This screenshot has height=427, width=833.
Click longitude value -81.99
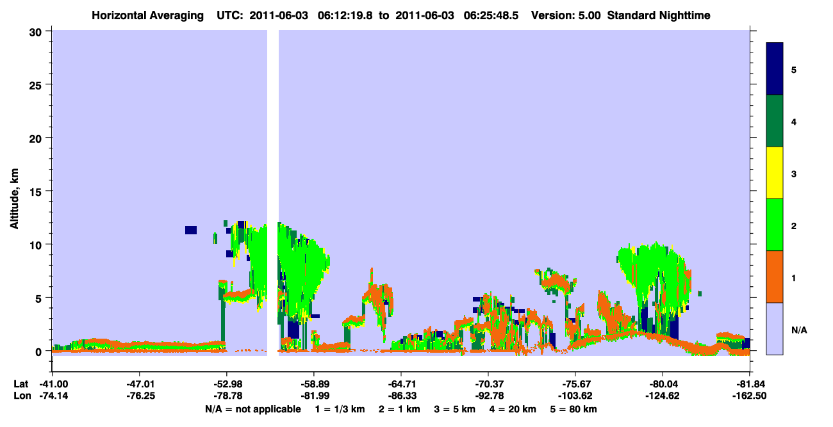pyautogui.click(x=313, y=396)
